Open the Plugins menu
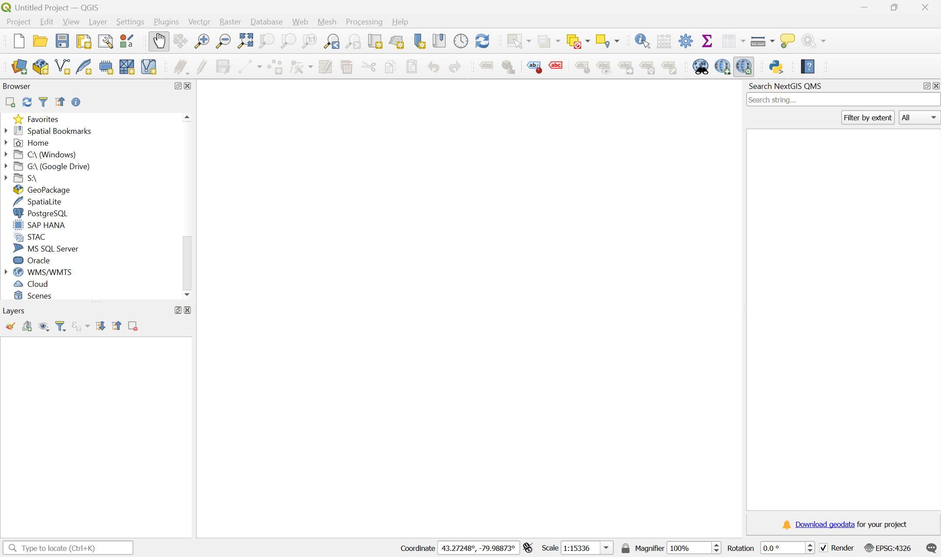 pyautogui.click(x=166, y=21)
